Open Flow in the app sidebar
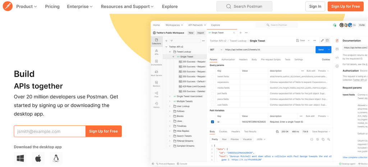368x167 pixels. coord(156,94)
